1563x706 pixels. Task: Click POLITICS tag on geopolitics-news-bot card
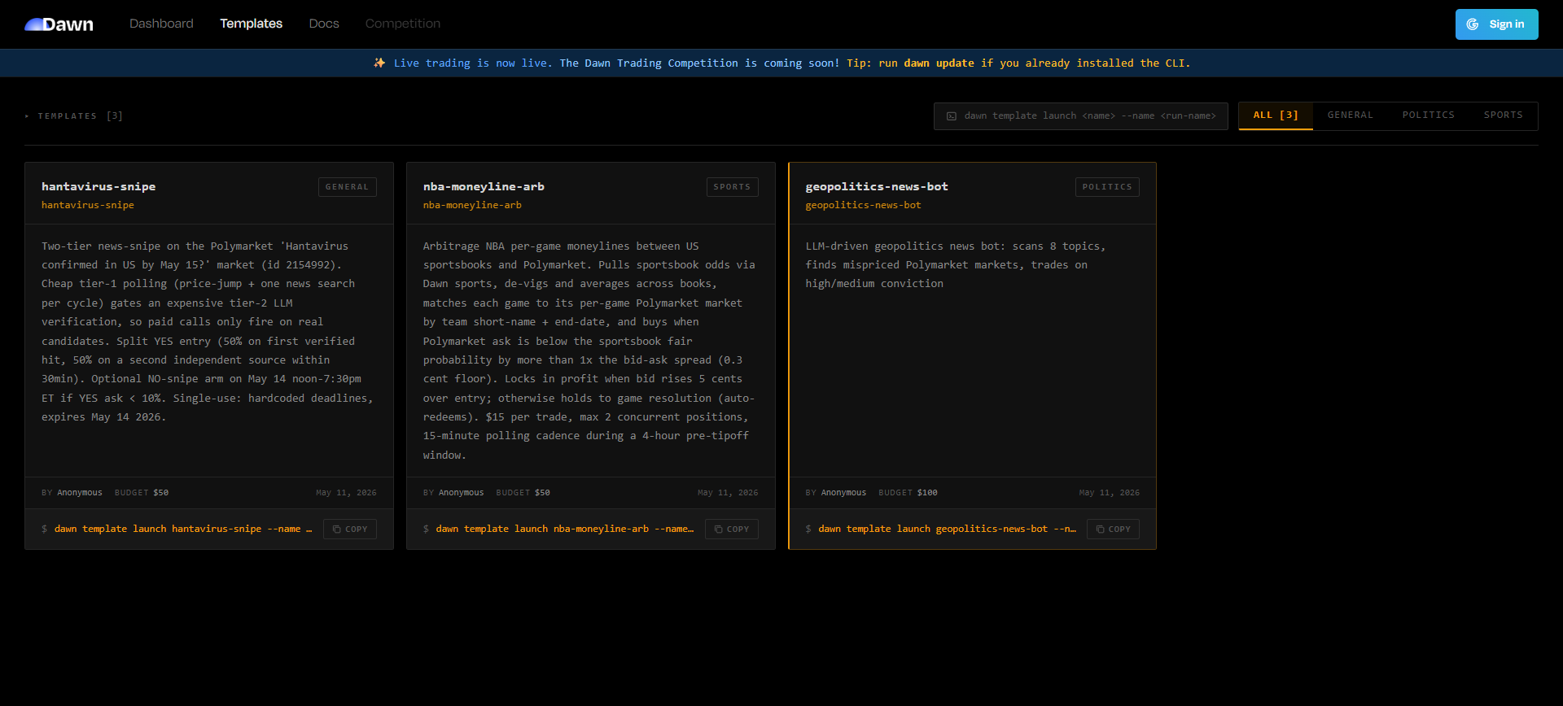point(1107,187)
